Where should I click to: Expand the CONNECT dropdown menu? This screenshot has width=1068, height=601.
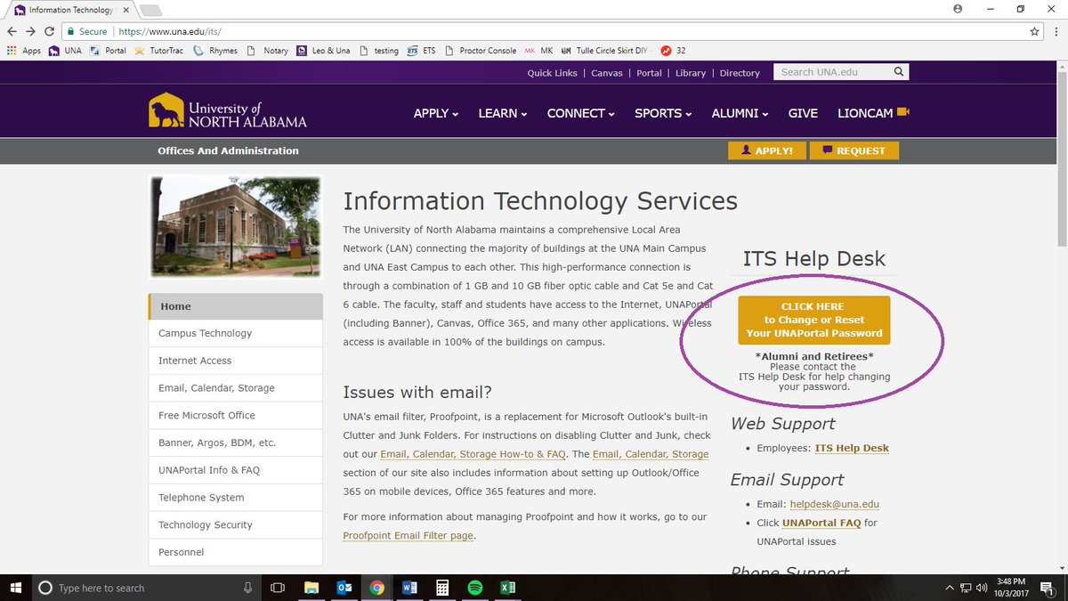pyautogui.click(x=581, y=113)
